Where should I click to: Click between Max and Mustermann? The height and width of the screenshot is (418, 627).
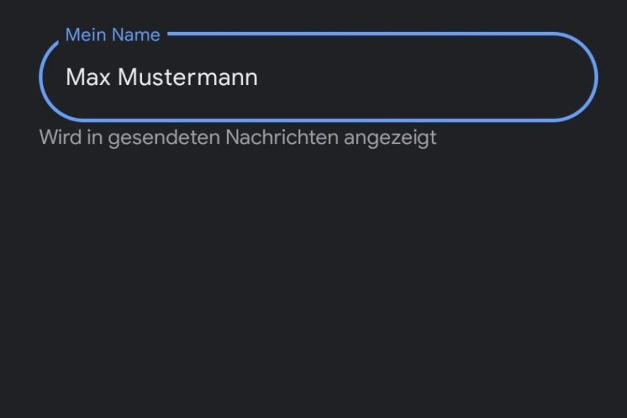pyautogui.click(x=114, y=77)
